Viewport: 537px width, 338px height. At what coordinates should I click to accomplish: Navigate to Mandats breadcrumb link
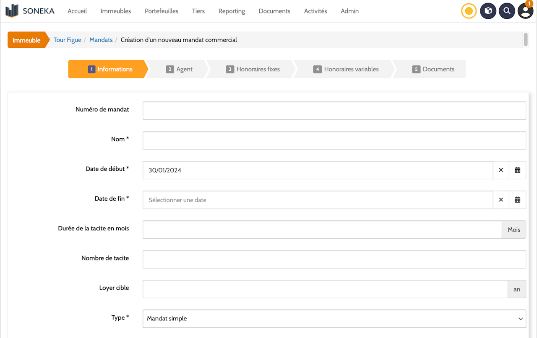(101, 40)
